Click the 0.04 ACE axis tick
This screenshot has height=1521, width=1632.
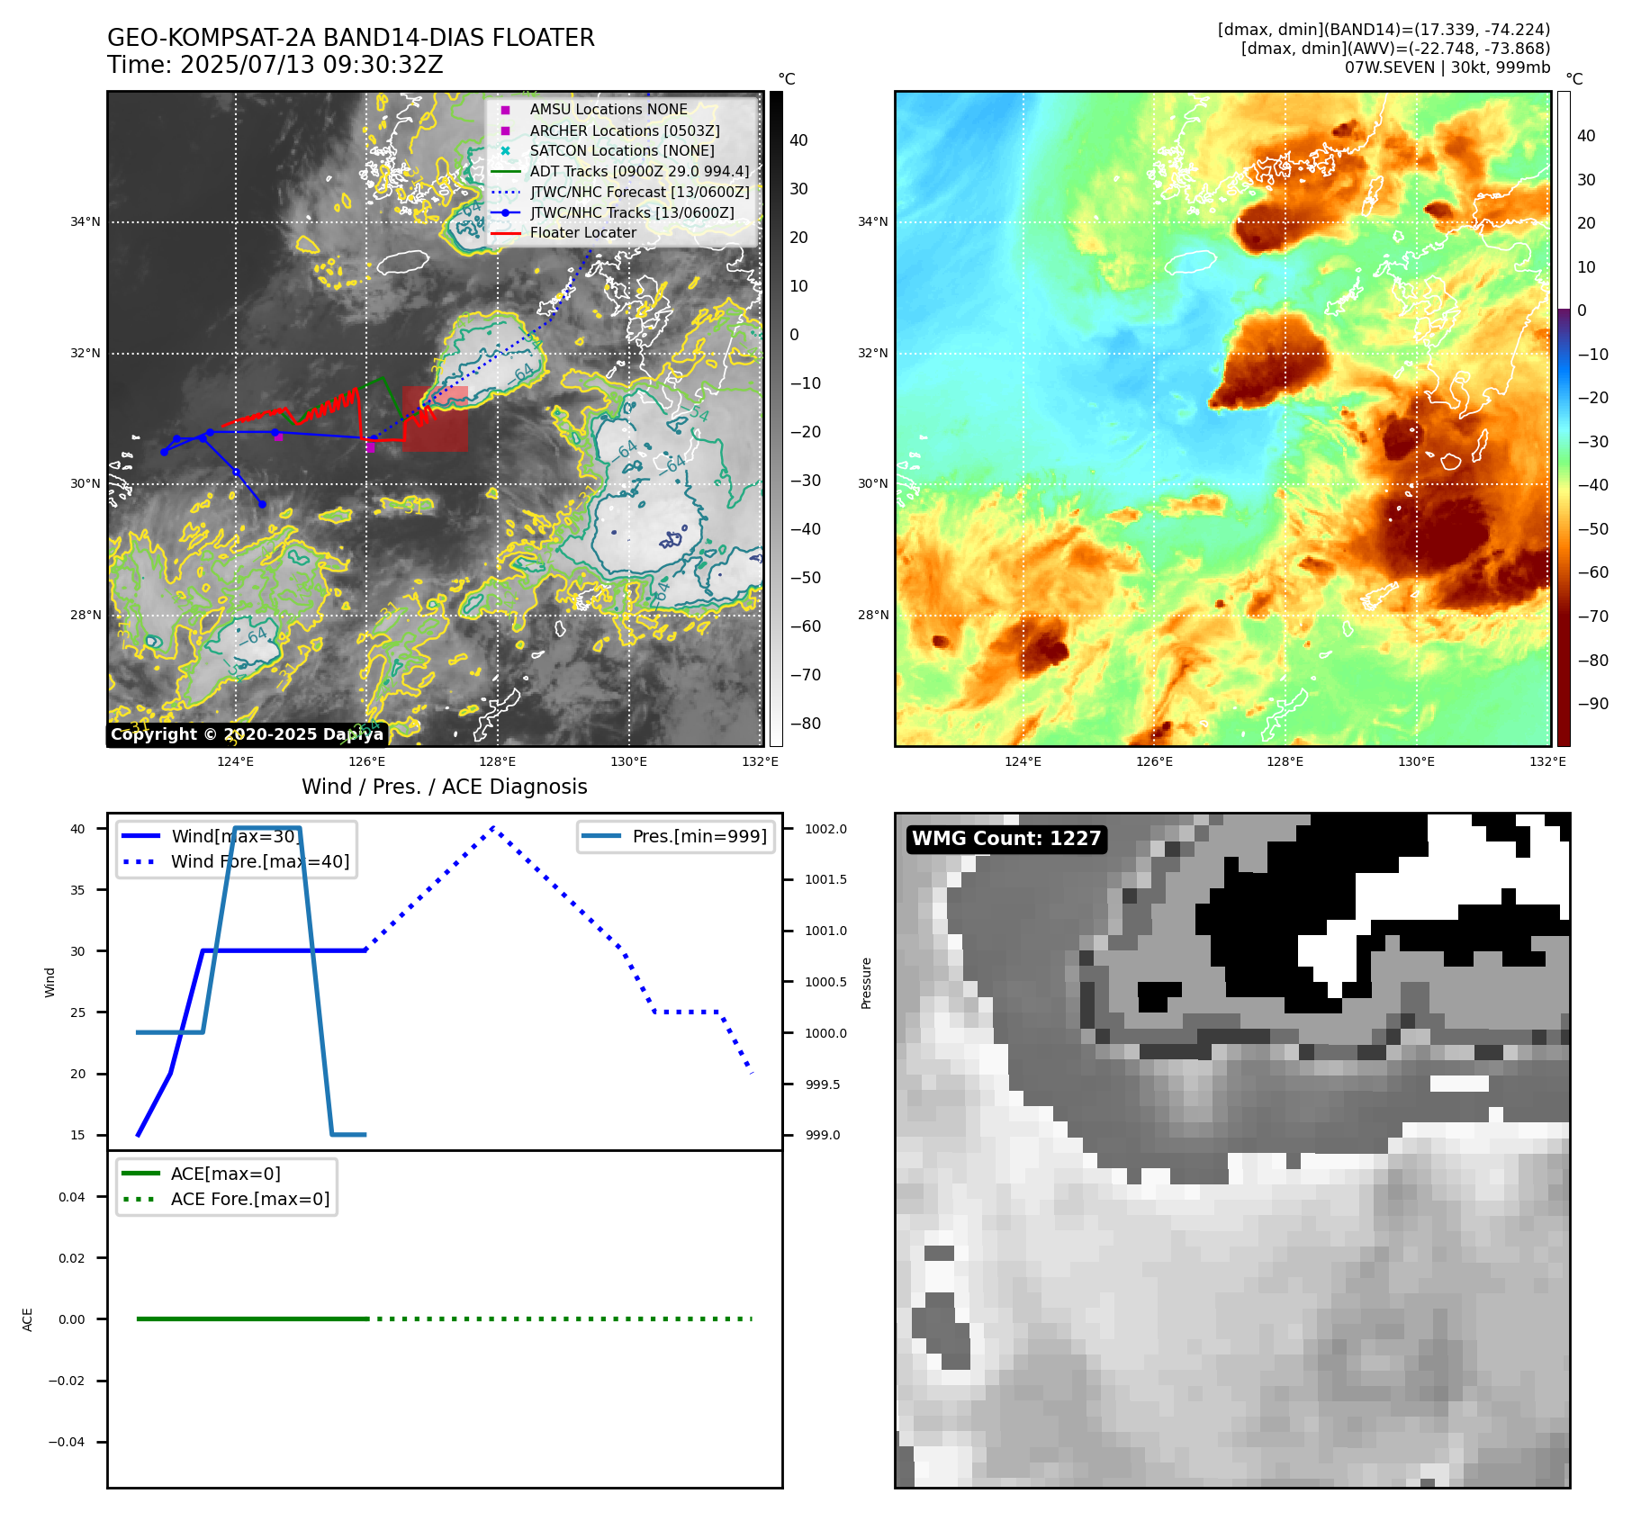click(x=72, y=1197)
